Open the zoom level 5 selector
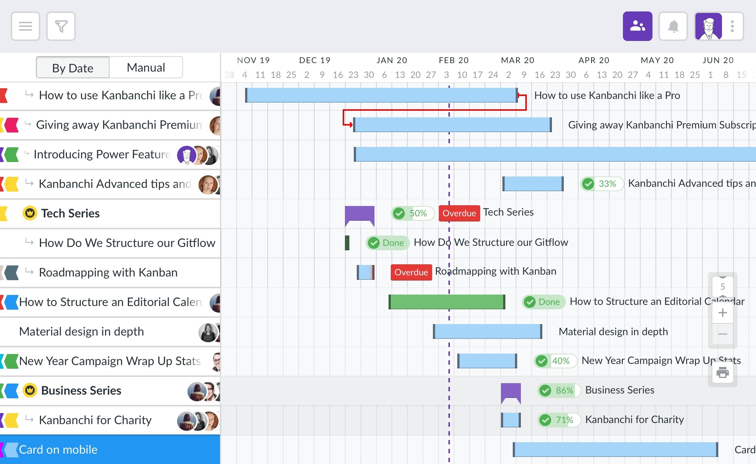The image size is (756, 464). coord(723,286)
